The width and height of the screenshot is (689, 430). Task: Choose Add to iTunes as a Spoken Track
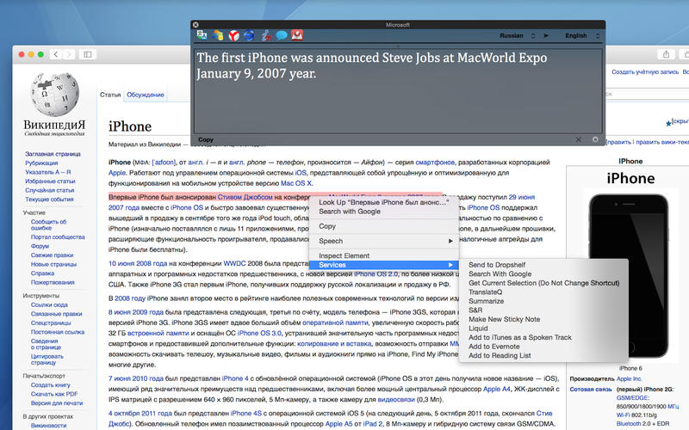pyautogui.click(x=543, y=337)
